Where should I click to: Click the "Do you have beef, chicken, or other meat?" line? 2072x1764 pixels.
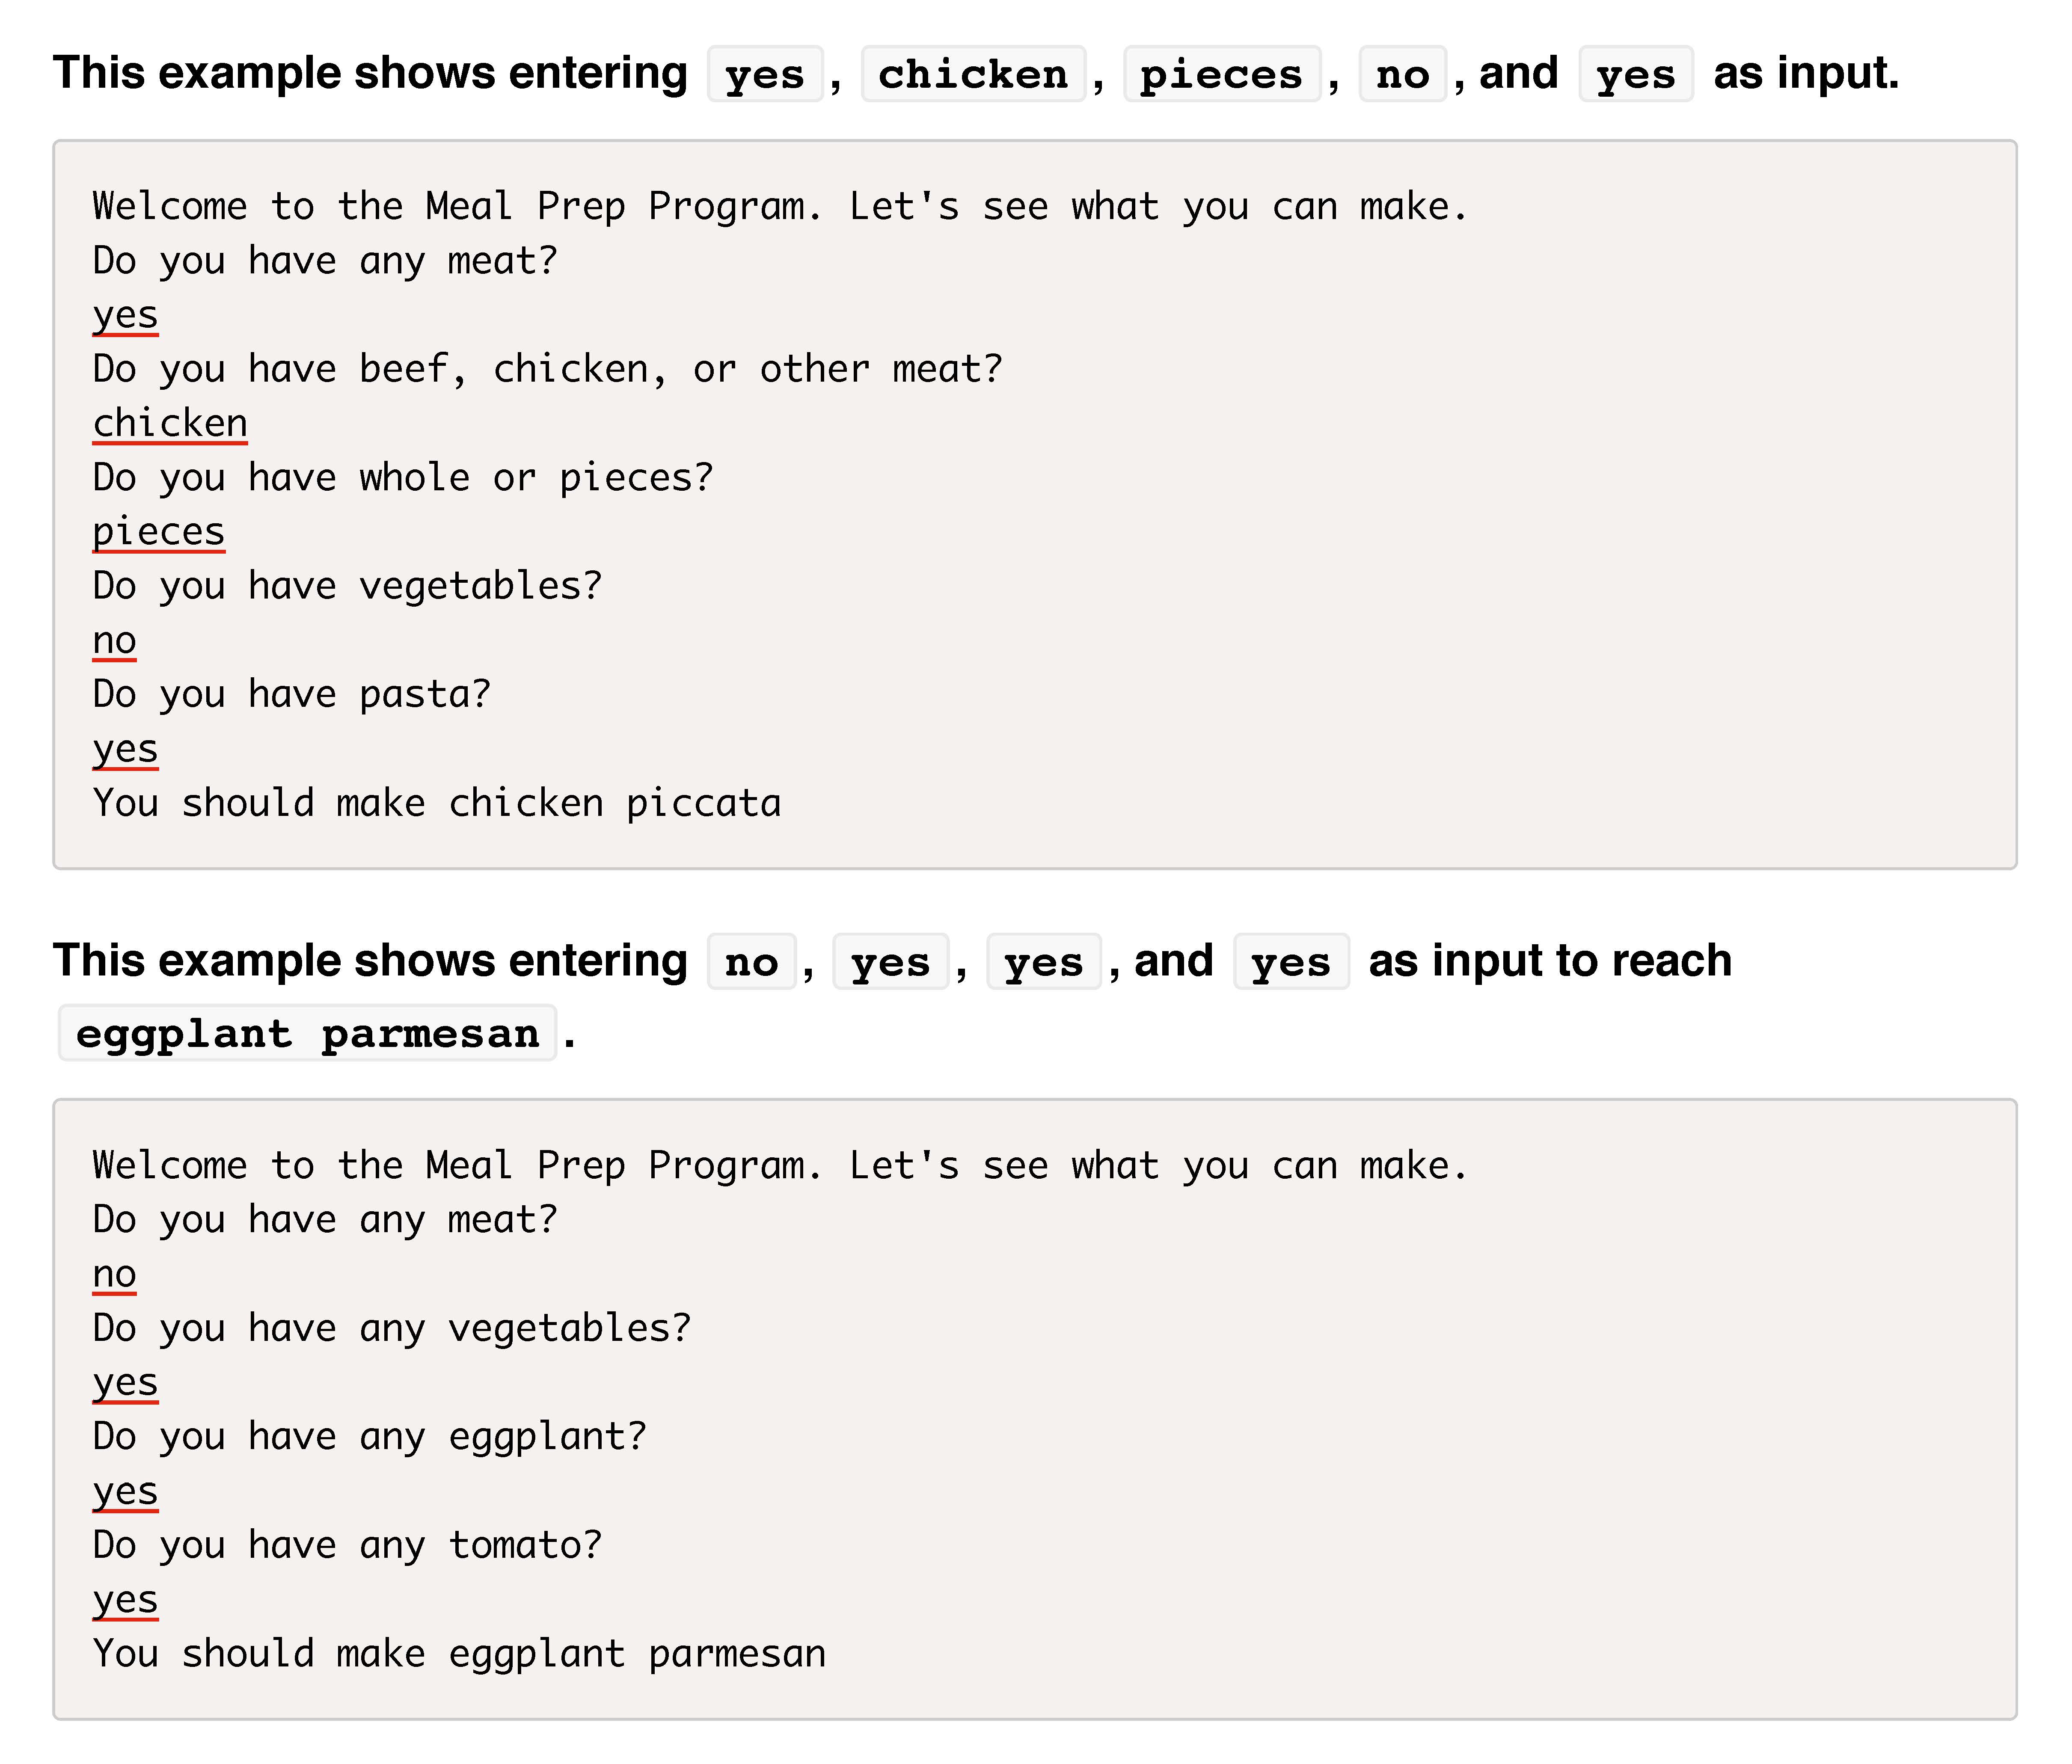point(547,369)
